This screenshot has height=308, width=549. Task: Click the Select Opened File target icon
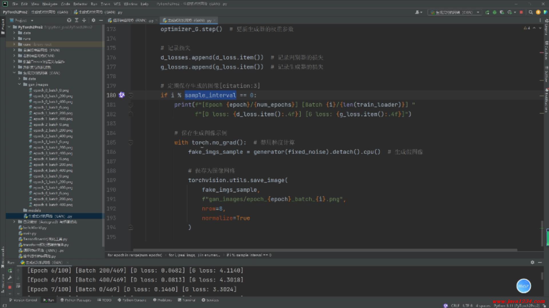[x=69, y=20]
